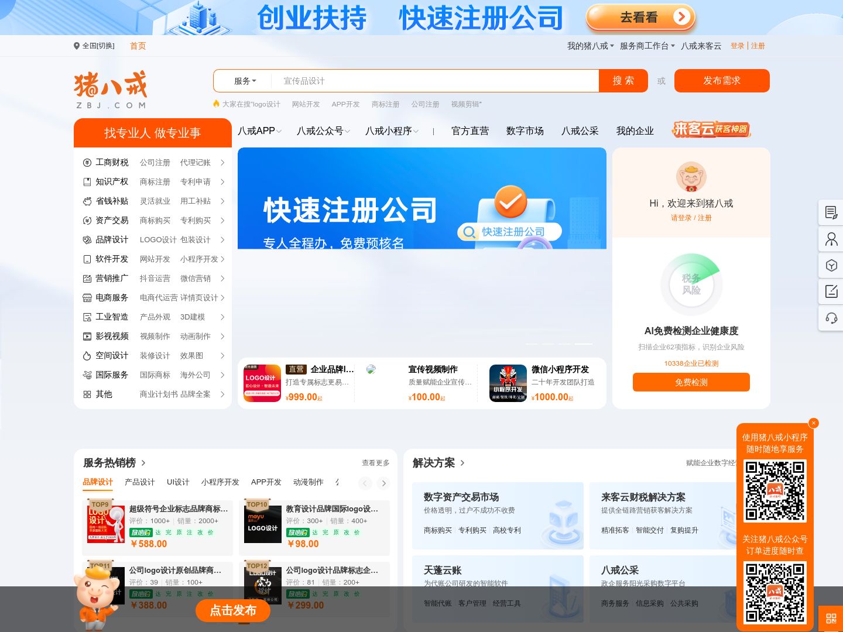Click the pig avatar in the welcome panel

point(691,177)
